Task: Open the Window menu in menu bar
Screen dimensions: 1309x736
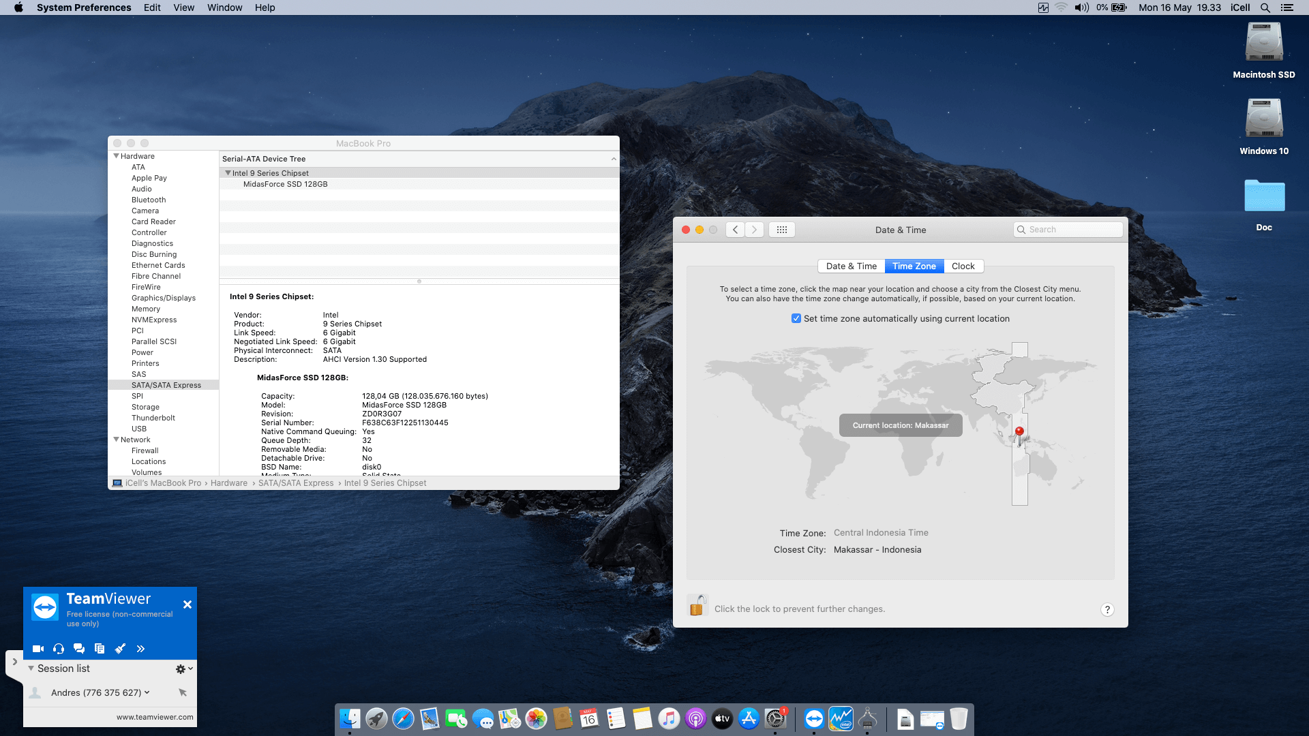Action: (x=224, y=7)
